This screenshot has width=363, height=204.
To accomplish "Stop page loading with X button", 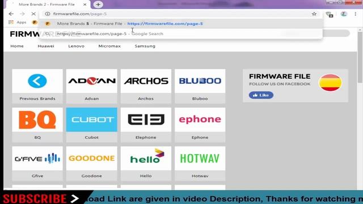I will click(33, 14).
